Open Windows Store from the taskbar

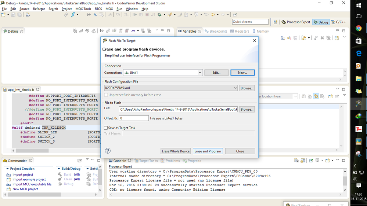(x=358, y=41)
